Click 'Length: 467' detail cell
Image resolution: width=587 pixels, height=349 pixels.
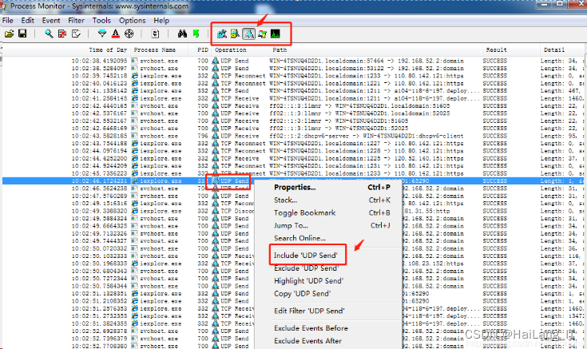point(560,90)
